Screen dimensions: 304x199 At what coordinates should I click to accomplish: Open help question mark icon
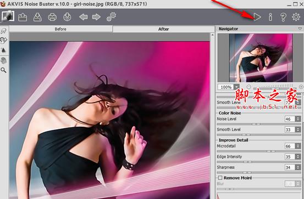[283, 17]
